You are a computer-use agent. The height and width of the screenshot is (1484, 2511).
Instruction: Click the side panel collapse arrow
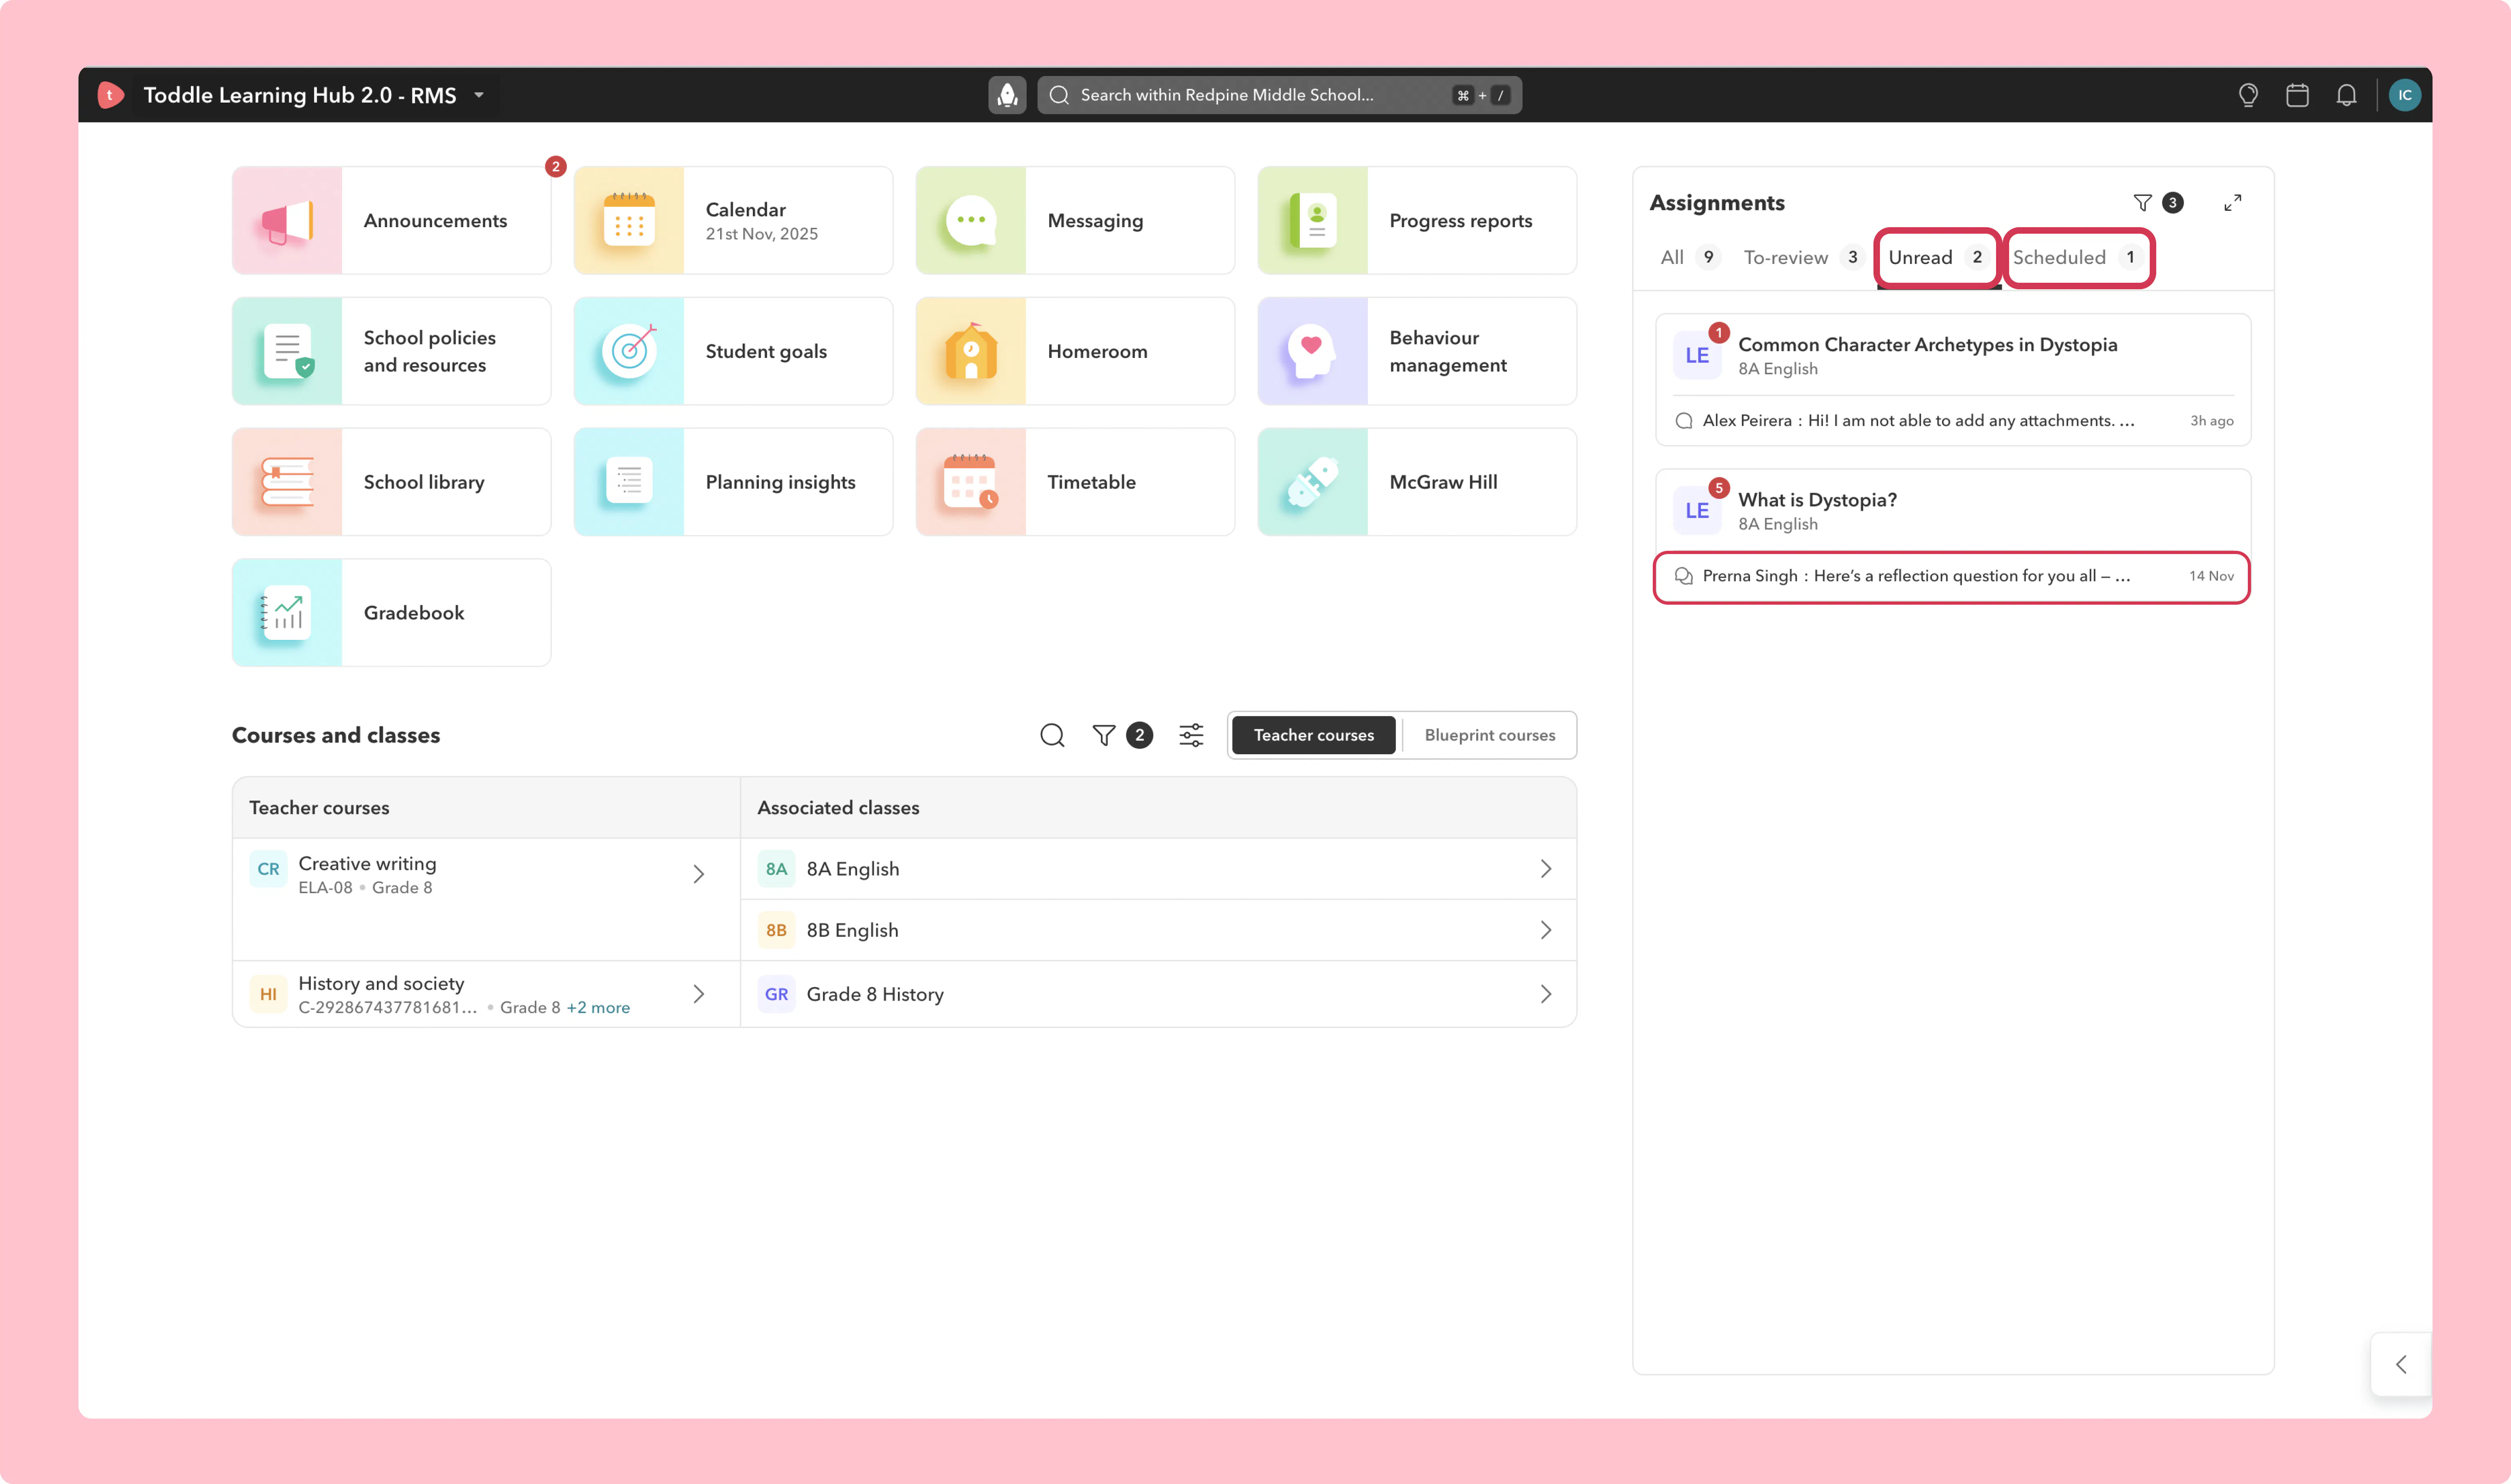tap(2401, 1364)
